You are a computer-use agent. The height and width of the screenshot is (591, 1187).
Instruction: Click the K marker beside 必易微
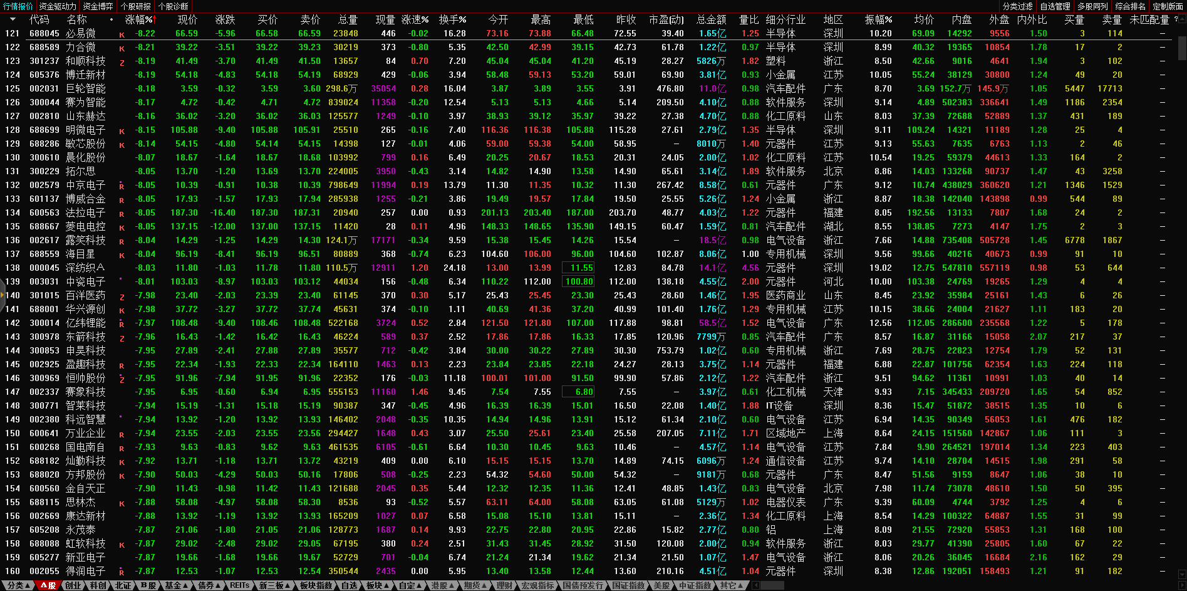(x=122, y=35)
